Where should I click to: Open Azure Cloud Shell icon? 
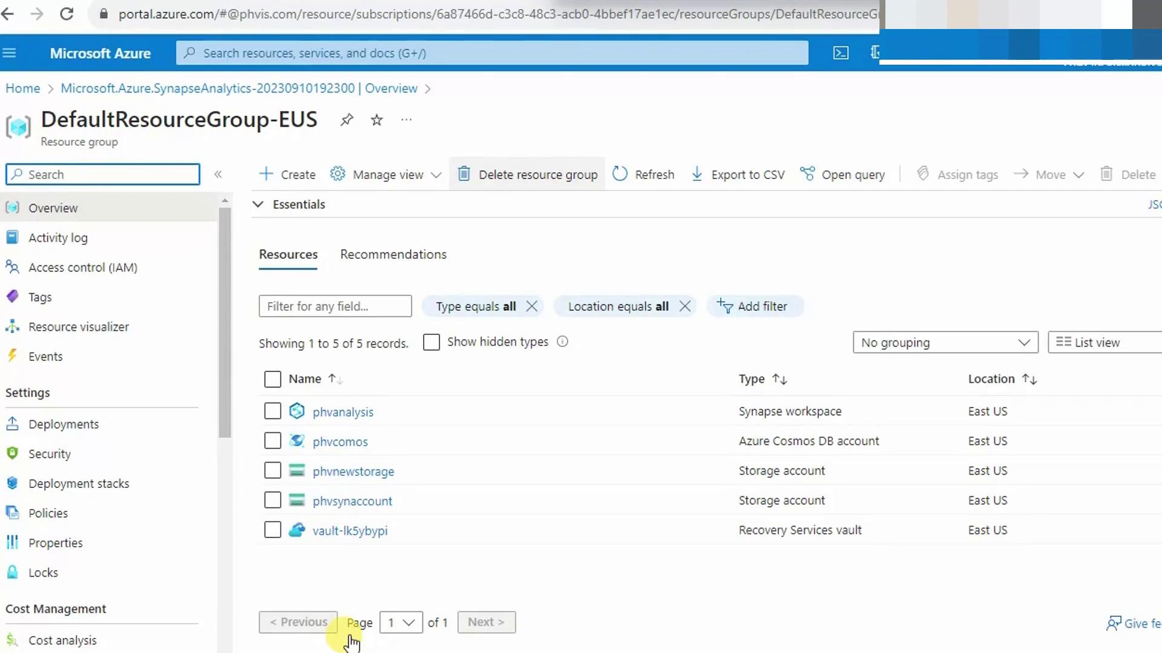[x=841, y=53]
